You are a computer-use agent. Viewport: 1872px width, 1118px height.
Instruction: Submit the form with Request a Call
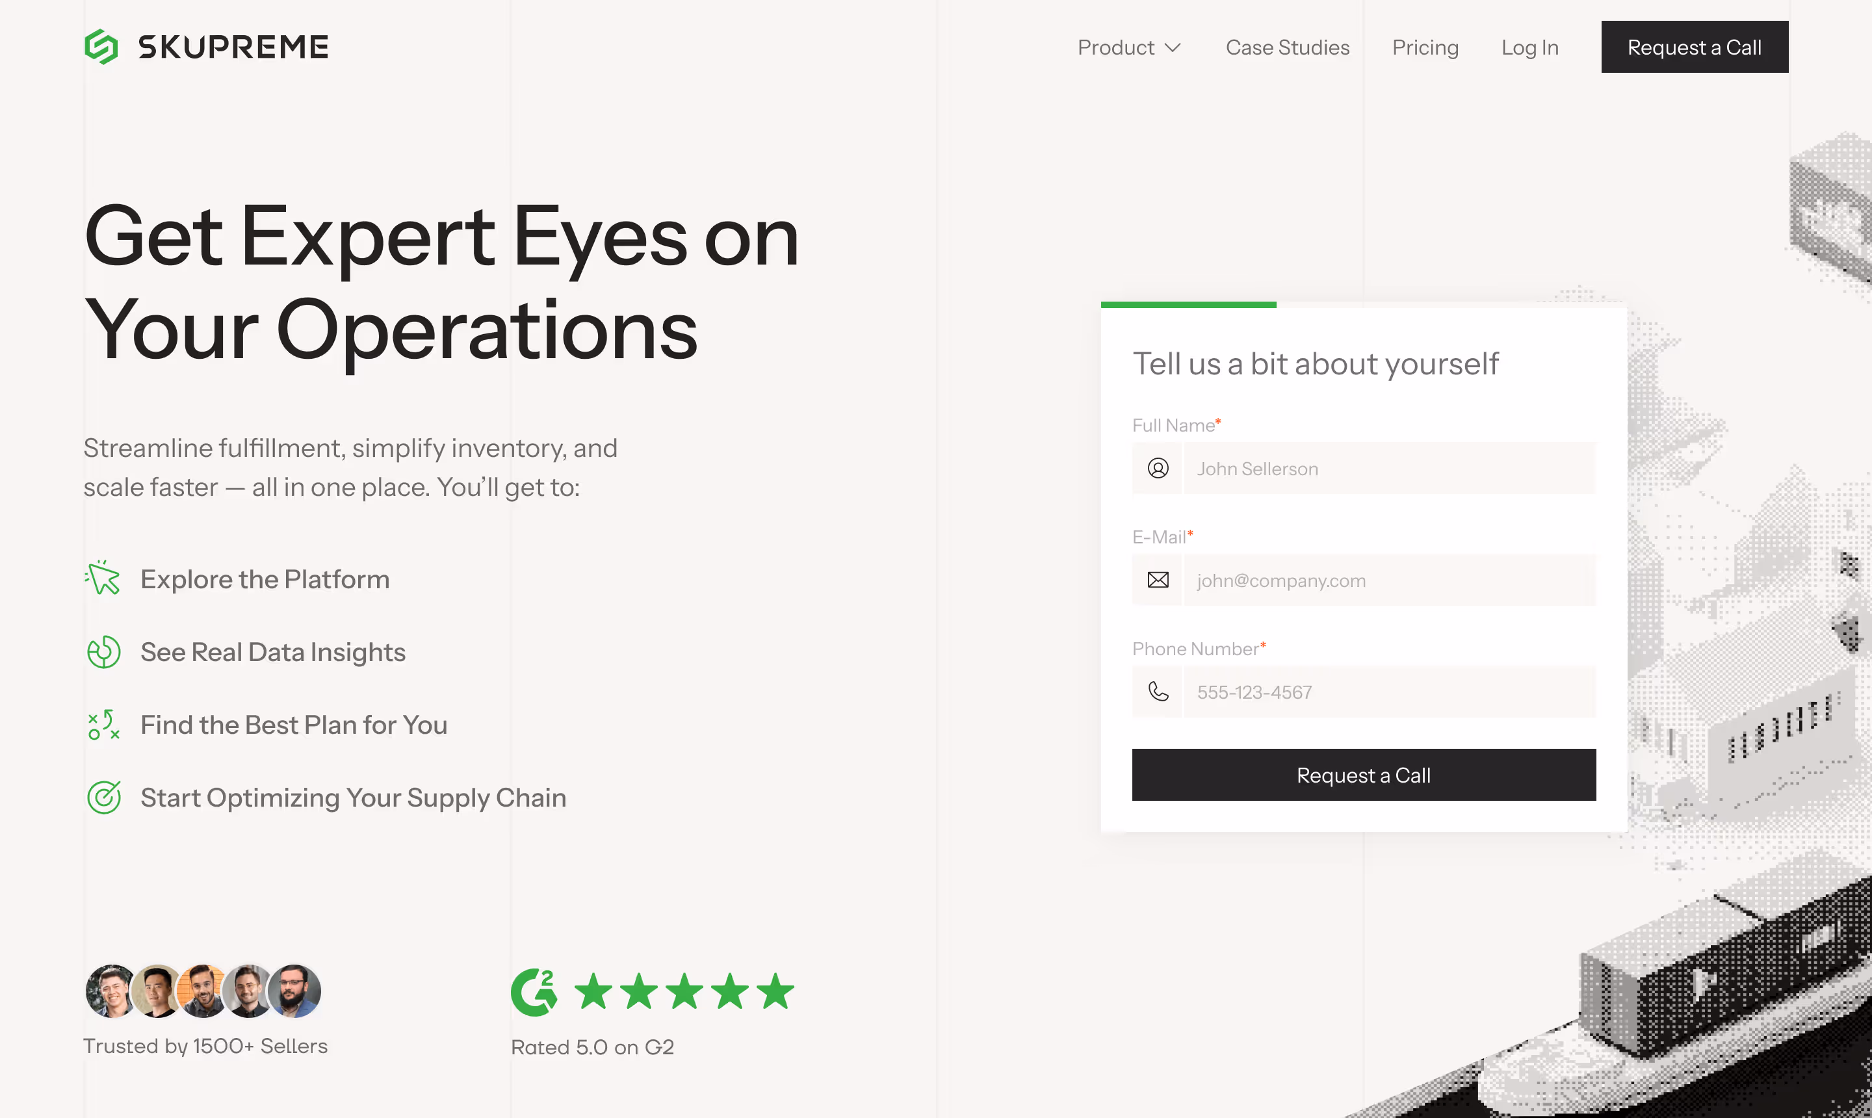(x=1364, y=774)
